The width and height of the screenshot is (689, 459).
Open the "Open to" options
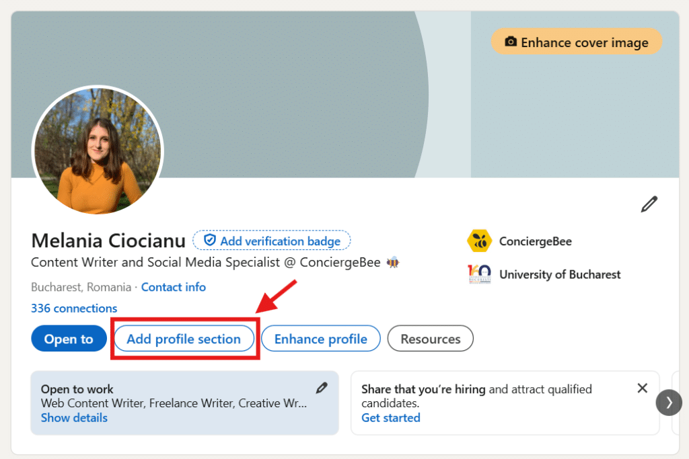coord(69,339)
